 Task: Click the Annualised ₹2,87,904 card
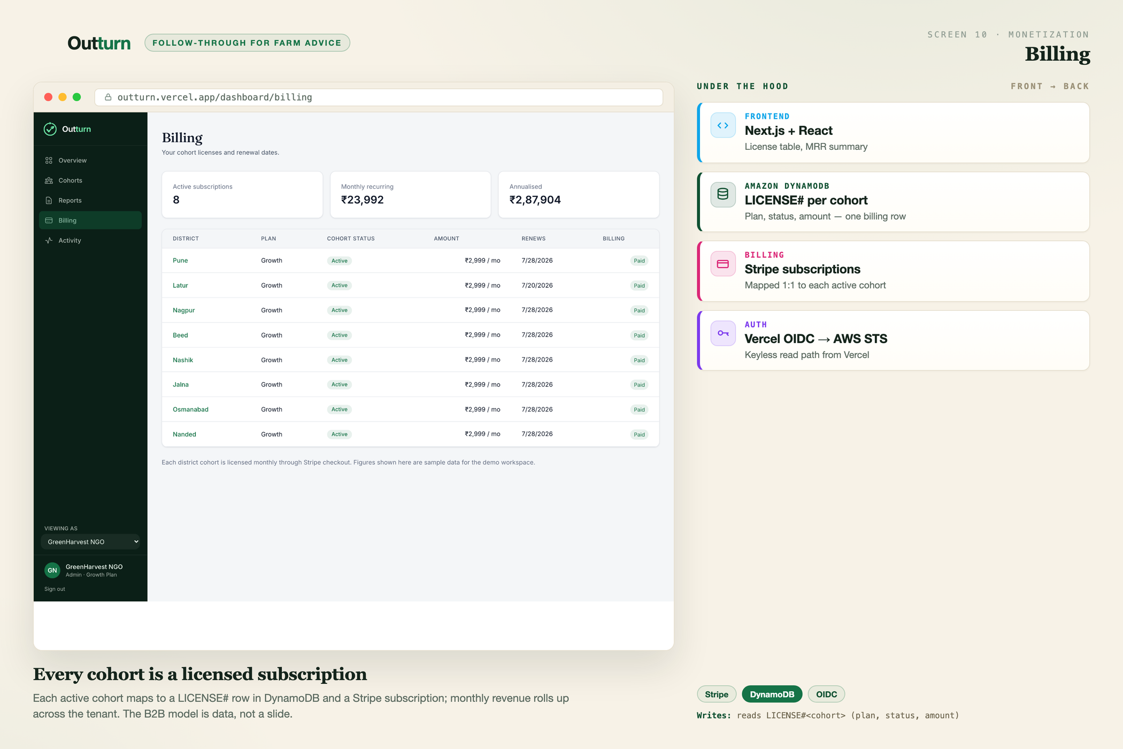579,195
